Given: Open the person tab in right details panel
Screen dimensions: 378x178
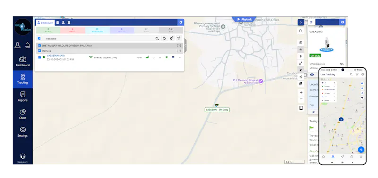Looking at the screenshot, I should tap(311, 22).
